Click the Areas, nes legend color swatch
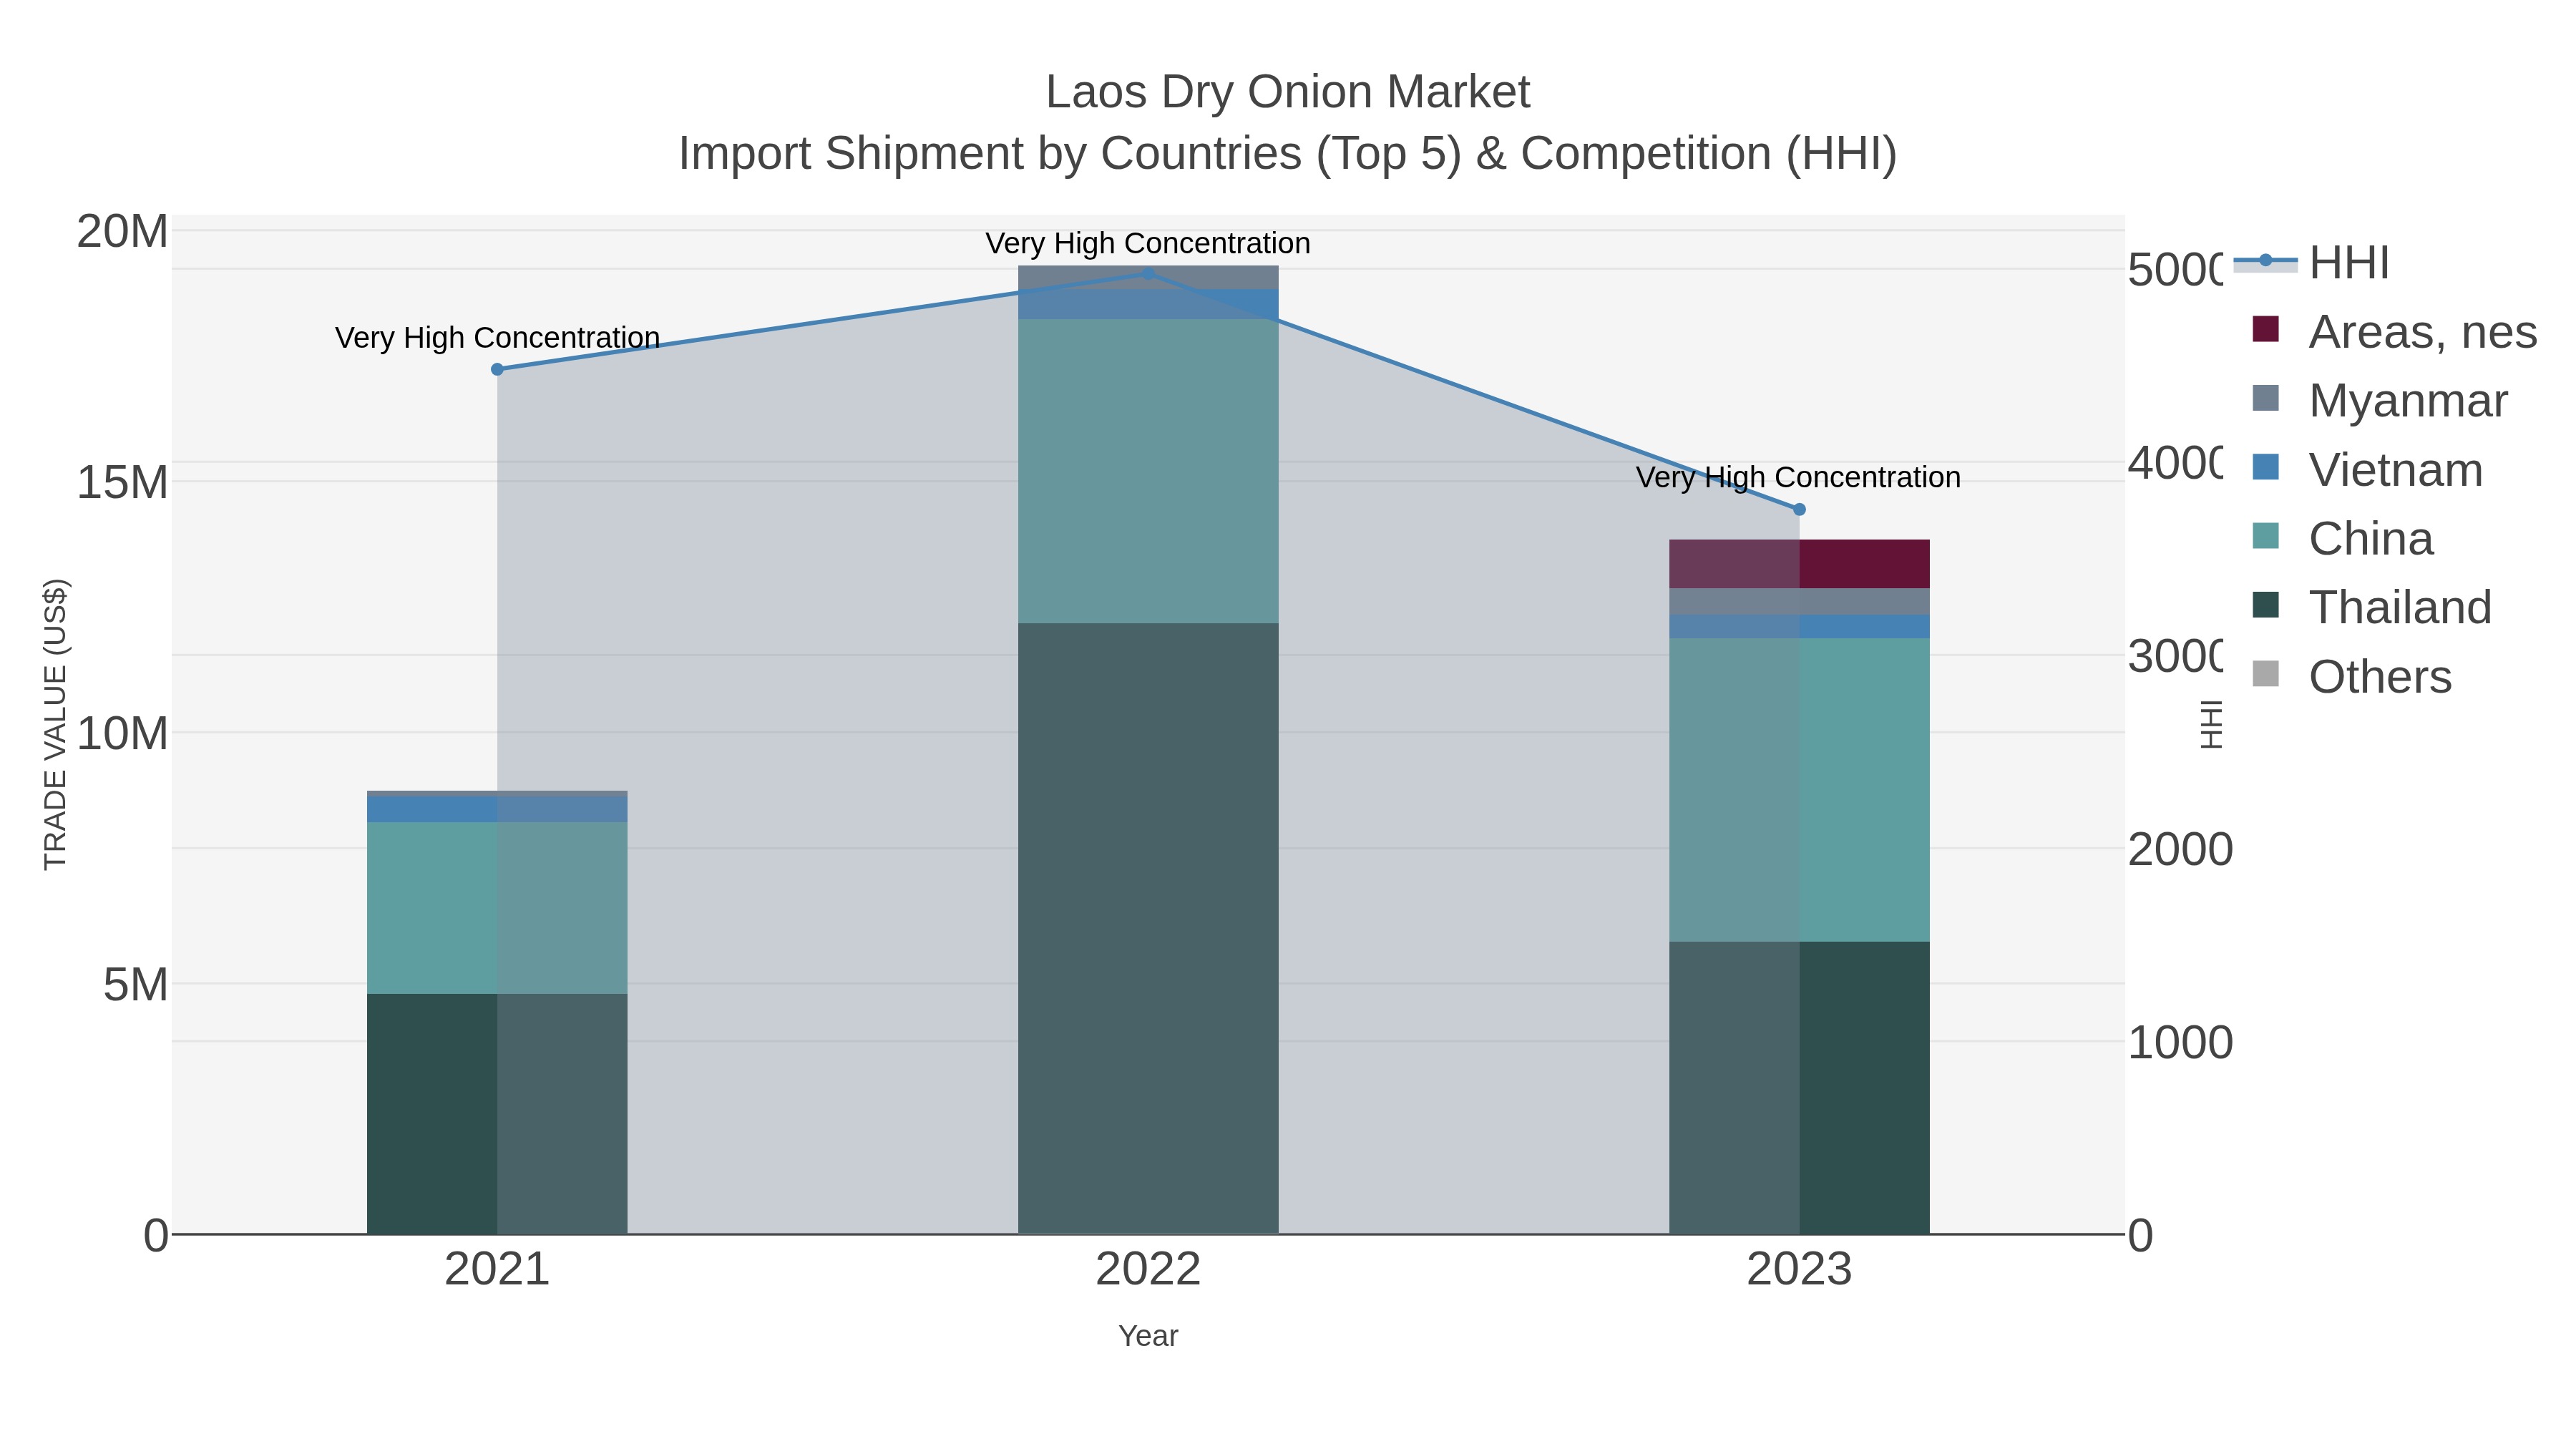This screenshot has height=1449, width=2576. 2265,329
